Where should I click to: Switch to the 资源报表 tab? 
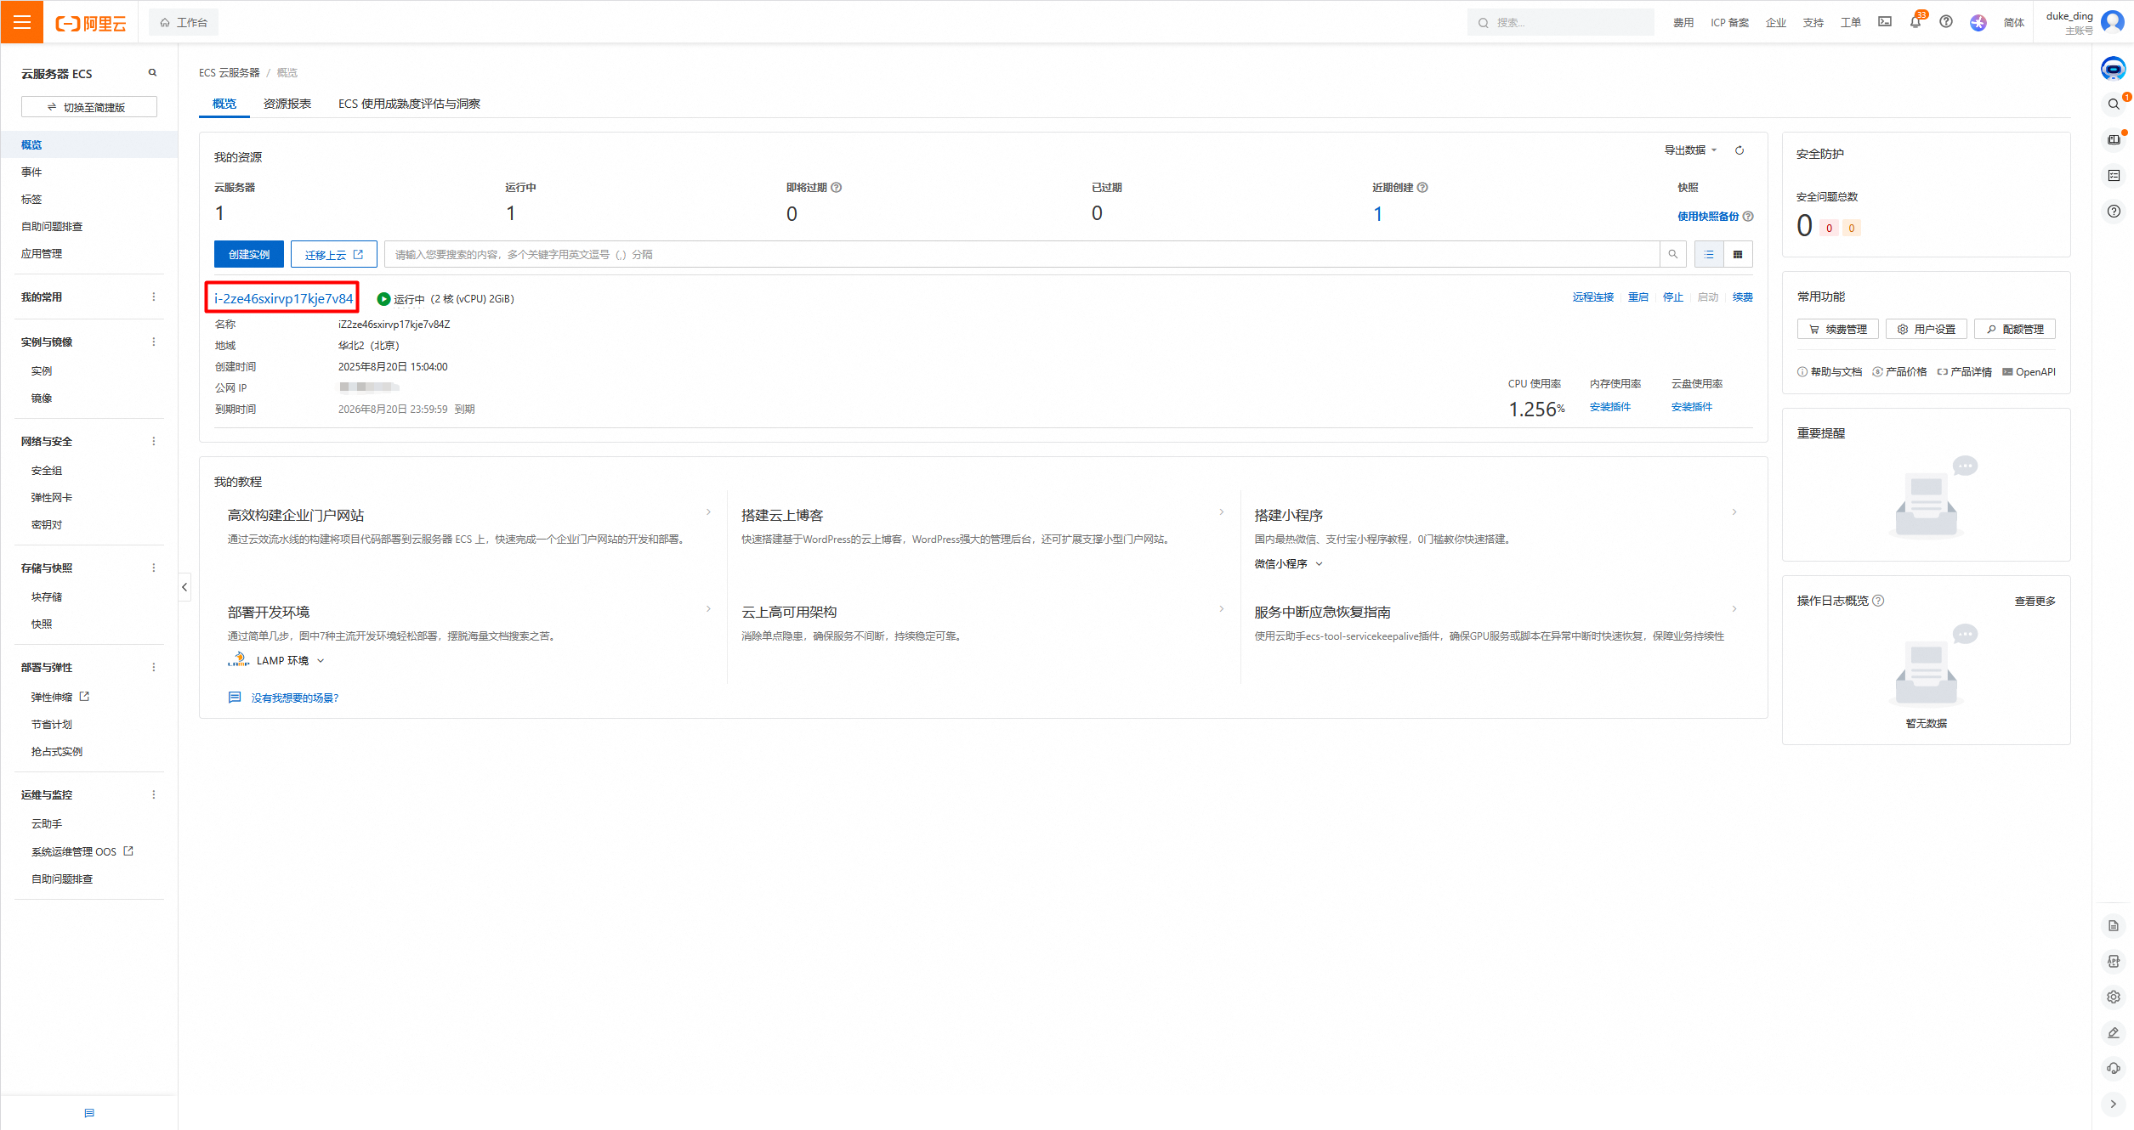pos(287,103)
